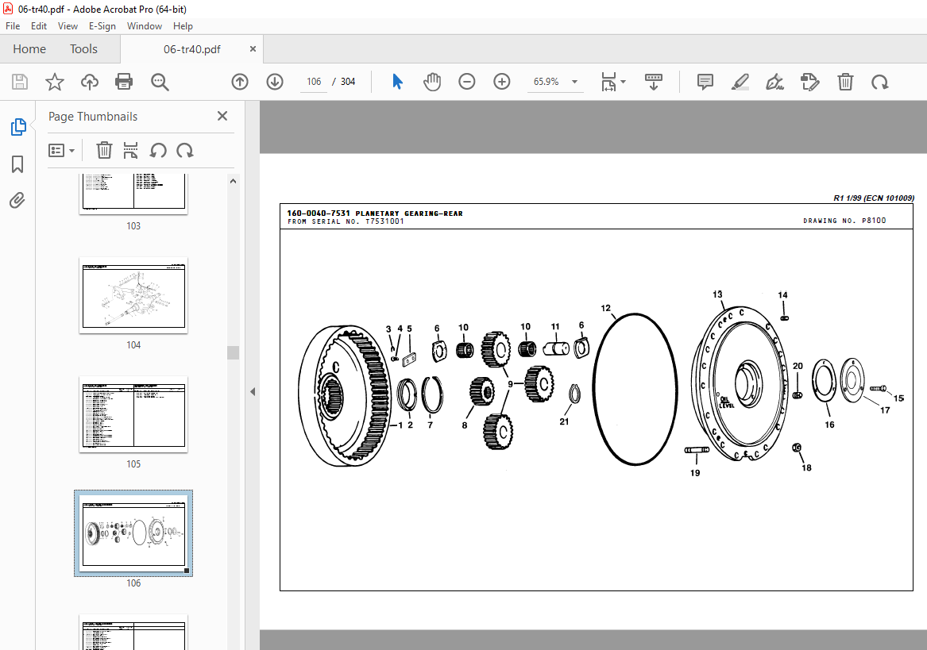Screen dimensions: 927x650
Task: Show the Page Thumbnails sidebar icon
Action: (18, 127)
